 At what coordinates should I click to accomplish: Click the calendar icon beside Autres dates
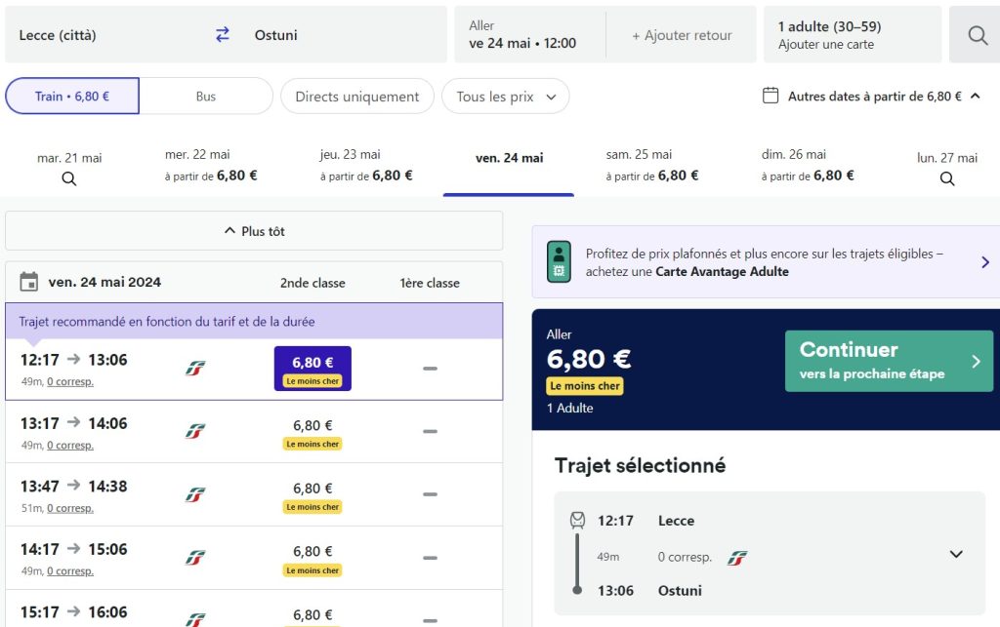click(x=771, y=96)
